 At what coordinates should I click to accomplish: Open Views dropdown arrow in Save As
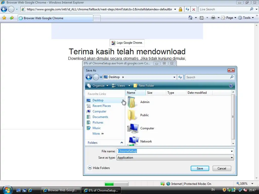(x=129, y=86)
